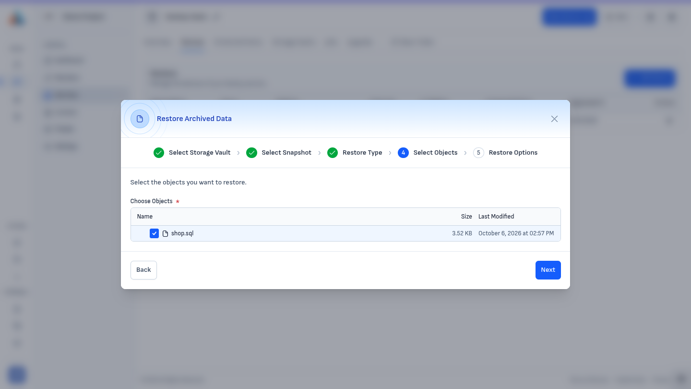Click the chevron after Select Objects step
The width and height of the screenshot is (691, 389).
click(465, 153)
